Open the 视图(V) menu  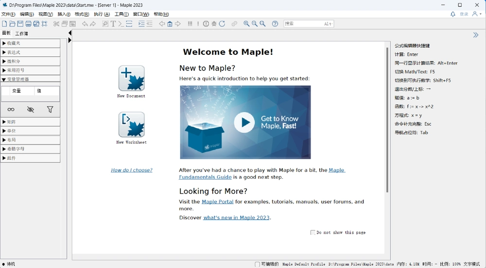tap(46, 14)
